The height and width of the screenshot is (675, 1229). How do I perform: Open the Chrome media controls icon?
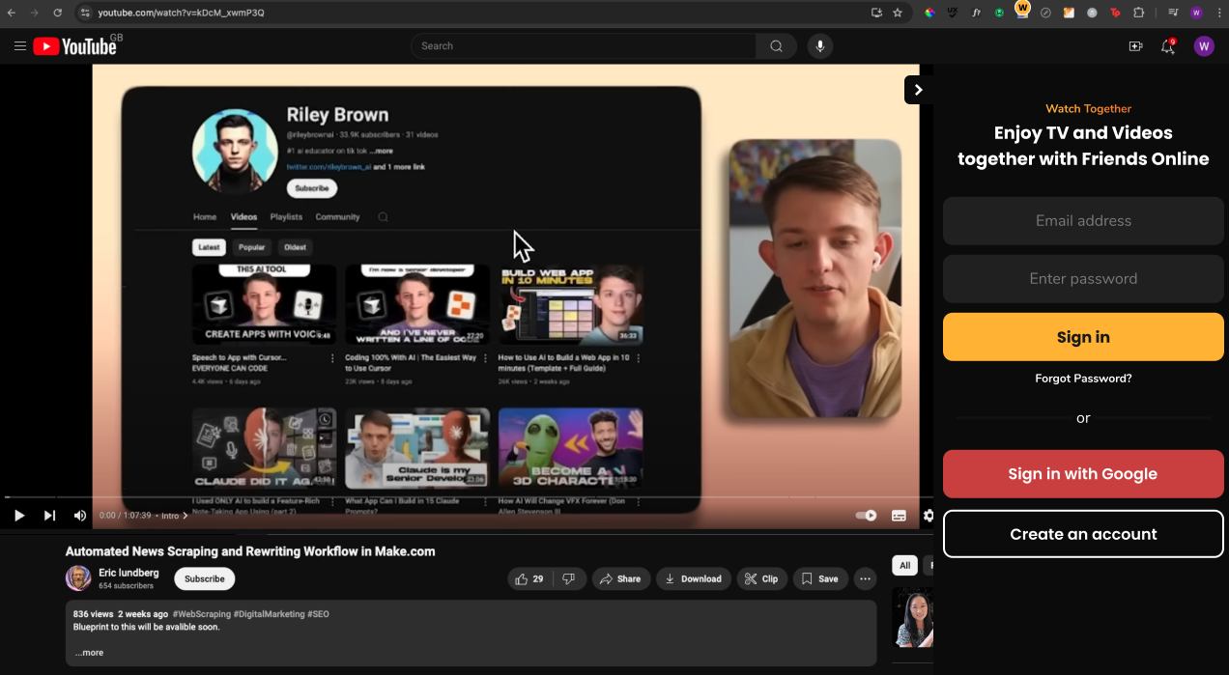(1173, 13)
